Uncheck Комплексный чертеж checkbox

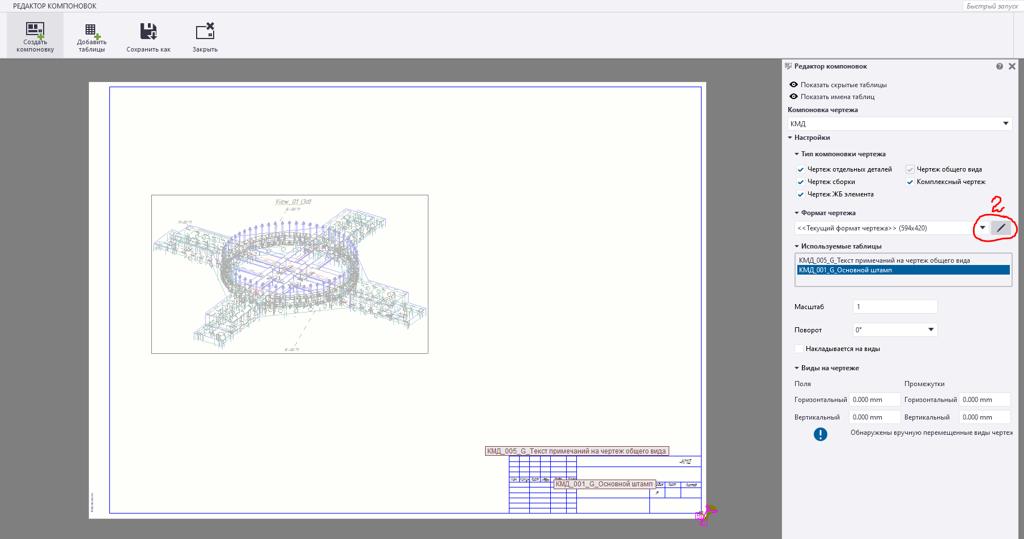(x=910, y=182)
